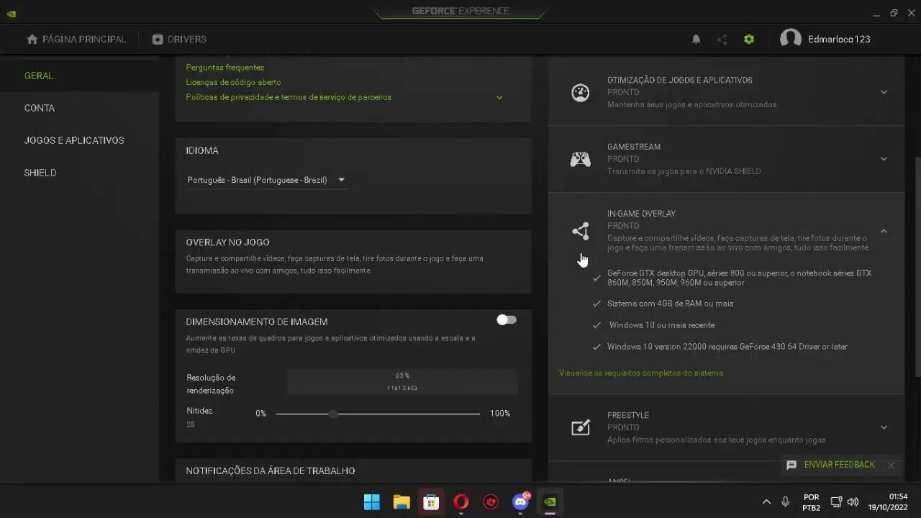
Task: Open Políticas de privacidade e termos link
Action: coord(289,97)
